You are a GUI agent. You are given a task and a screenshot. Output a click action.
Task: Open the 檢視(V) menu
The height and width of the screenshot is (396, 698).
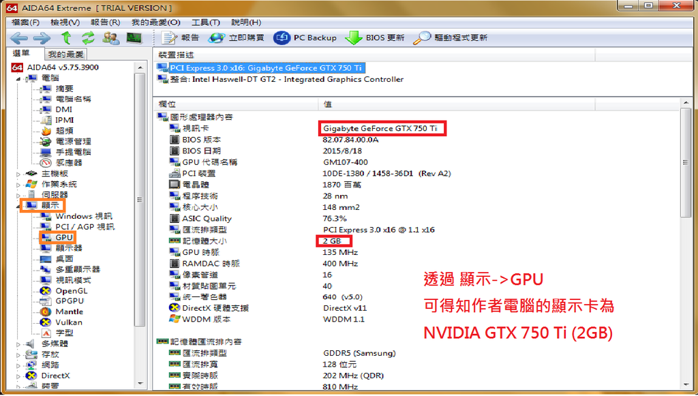pyautogui.click(x=65, y=22)
